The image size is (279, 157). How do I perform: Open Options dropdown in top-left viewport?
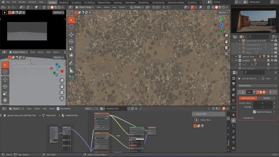[58, 13]
